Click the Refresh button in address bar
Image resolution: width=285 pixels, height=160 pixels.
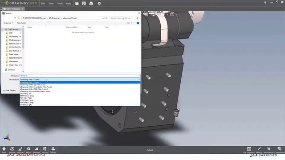pyautogui.click(x=106, y=18)
